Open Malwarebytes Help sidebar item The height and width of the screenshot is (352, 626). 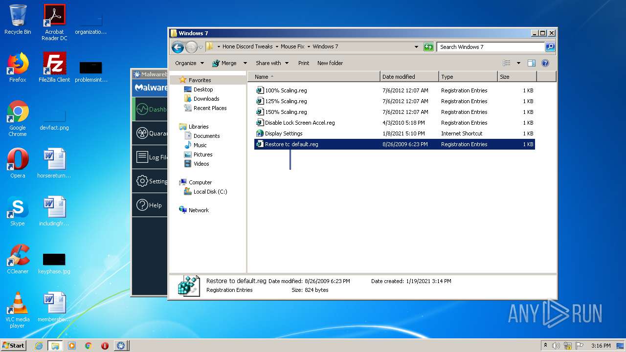[x=150, y=205]
